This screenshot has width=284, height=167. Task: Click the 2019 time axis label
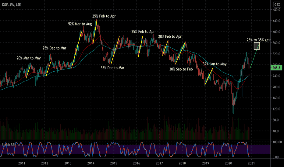point(206,163)
